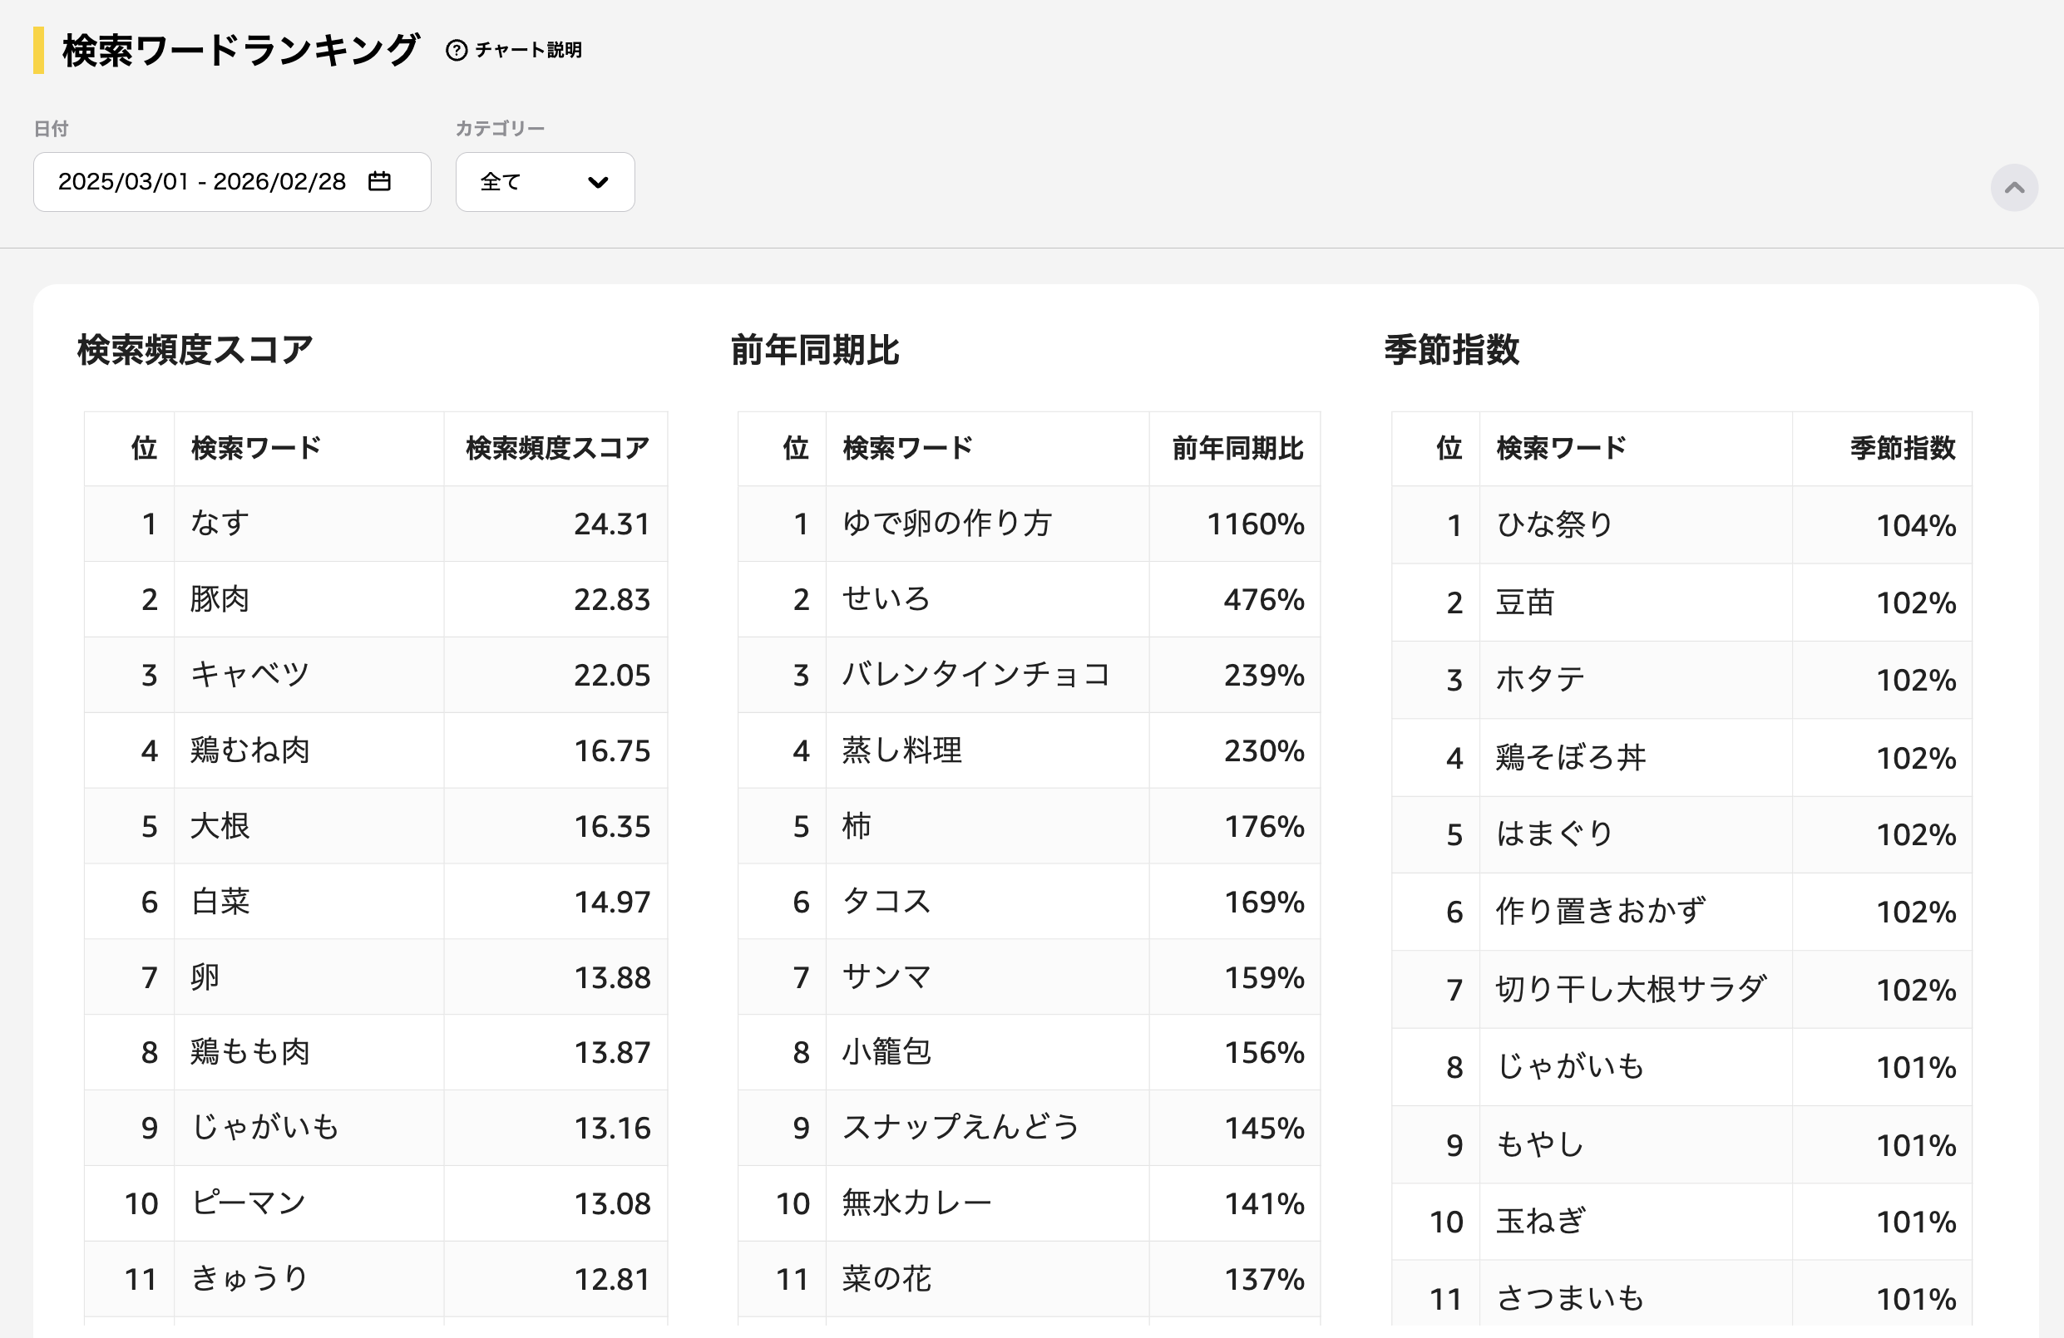Select the バレンタインチョコ search word
This screenshot has width=2064, height=1338.
pos(976,674)
